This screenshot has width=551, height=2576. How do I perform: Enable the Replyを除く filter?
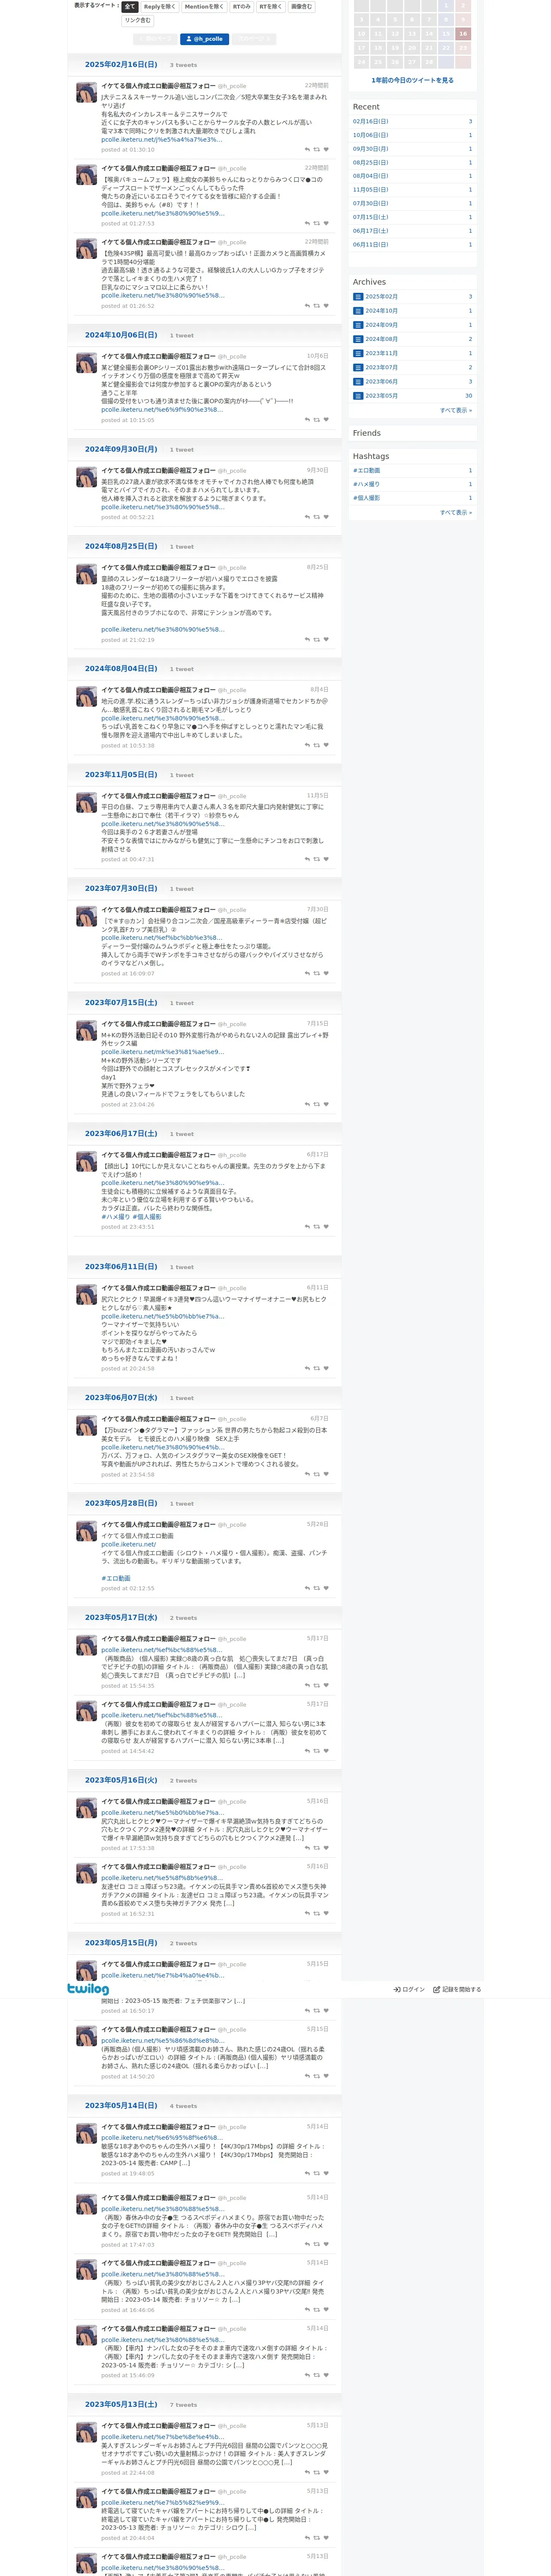coord(159,7)
